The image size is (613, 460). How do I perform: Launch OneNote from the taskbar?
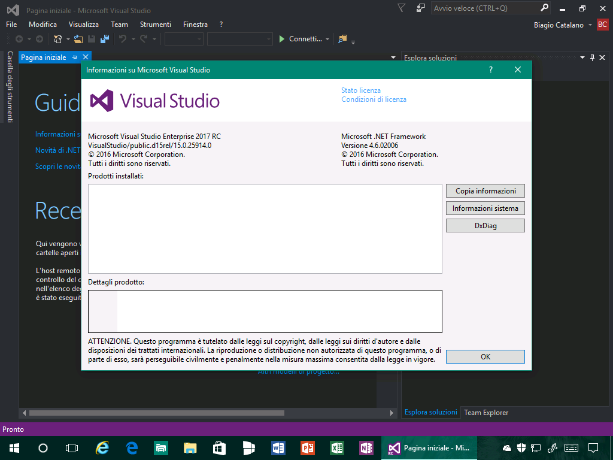(366, 448)
